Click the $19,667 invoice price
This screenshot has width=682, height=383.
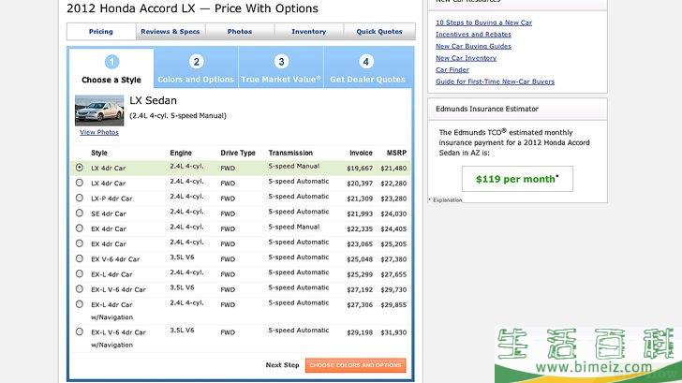[360, 169]
